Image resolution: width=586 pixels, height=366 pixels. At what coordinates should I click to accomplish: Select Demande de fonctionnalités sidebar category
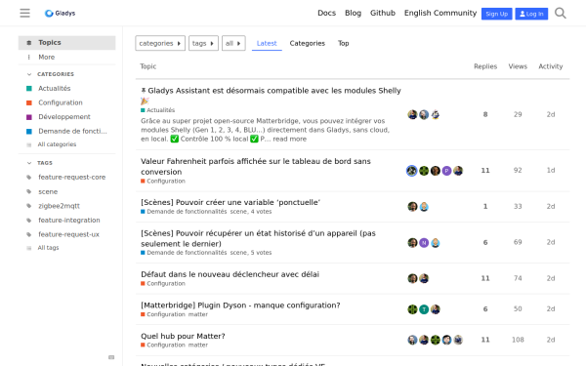click(66, 131)
